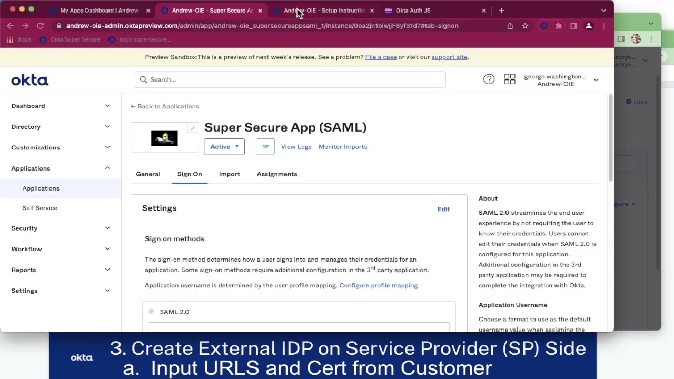Edit the Sign On Settings
Image resolution: width=674 pixels, height=379 pixels.
pos(443,209)
